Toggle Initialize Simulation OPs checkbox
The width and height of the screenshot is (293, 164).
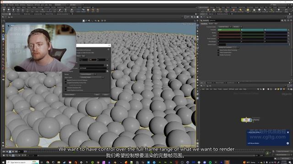tap(65, 88)
